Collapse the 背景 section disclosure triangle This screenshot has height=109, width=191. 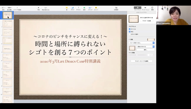[x=129, y=40]
